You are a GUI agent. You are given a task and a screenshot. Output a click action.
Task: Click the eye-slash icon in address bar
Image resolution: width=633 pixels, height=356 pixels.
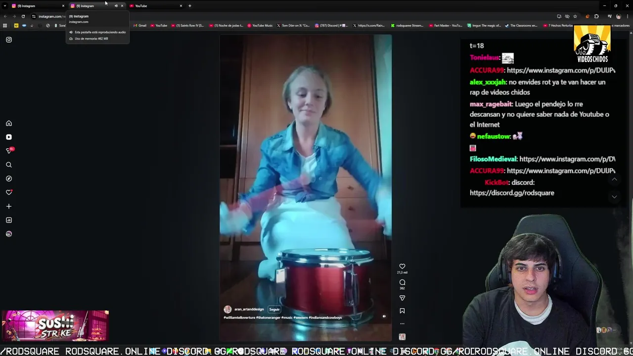click(567, 16)
